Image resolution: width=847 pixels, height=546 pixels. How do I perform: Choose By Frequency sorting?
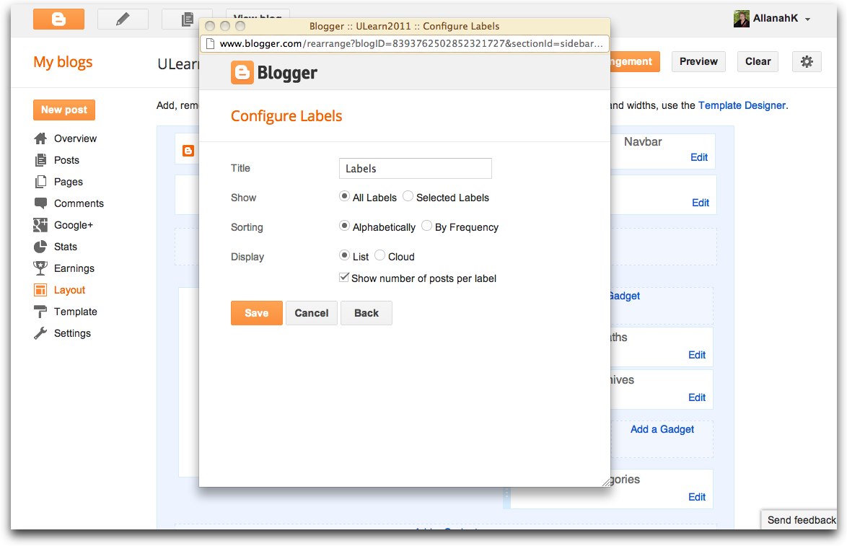(426, 226)
